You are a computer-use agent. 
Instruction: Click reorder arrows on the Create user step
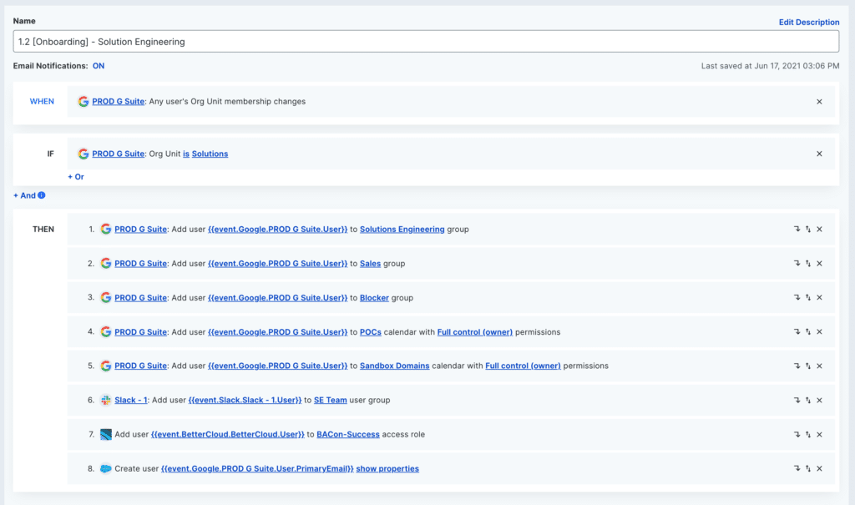(808, 468)
